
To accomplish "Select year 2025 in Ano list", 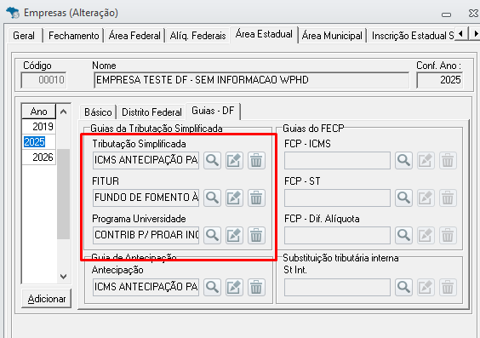I will coord(39,141).
